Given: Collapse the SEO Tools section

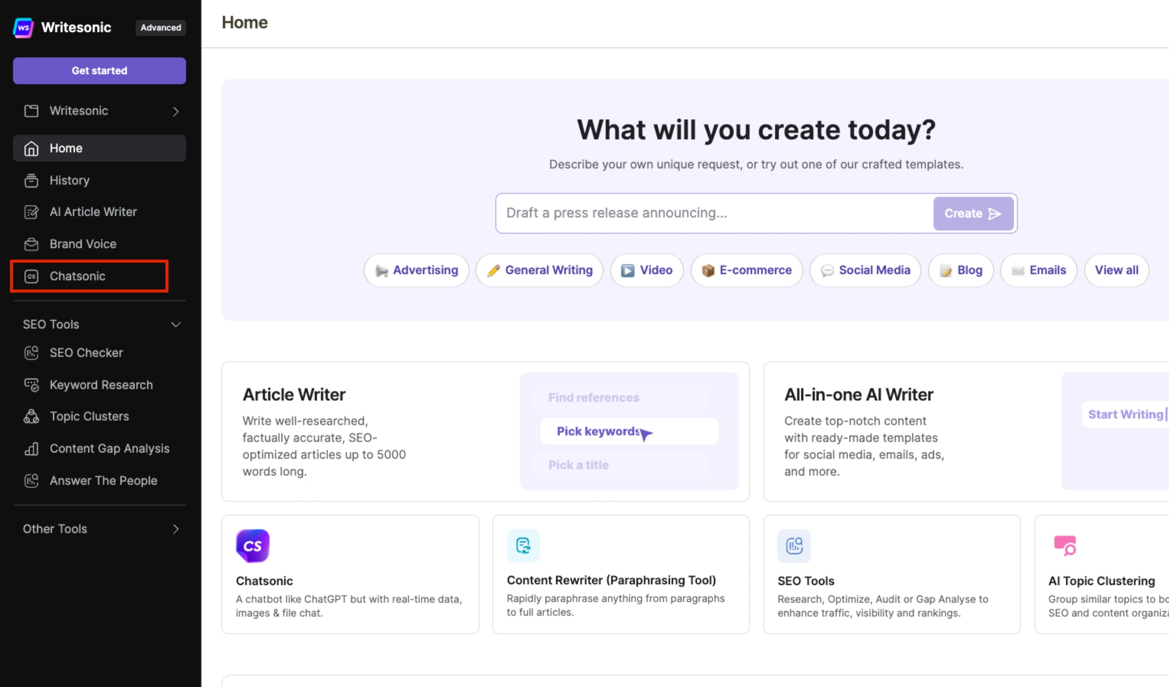Looking at the screenshot, I should 176,324.
